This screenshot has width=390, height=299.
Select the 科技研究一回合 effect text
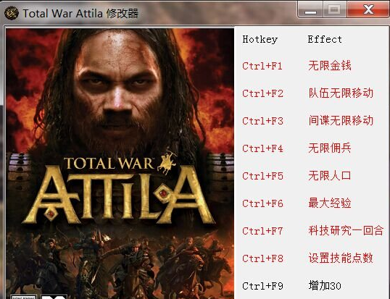(346, 230)
